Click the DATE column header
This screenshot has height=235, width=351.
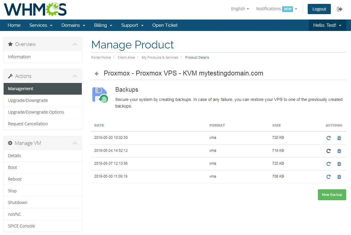99,125
